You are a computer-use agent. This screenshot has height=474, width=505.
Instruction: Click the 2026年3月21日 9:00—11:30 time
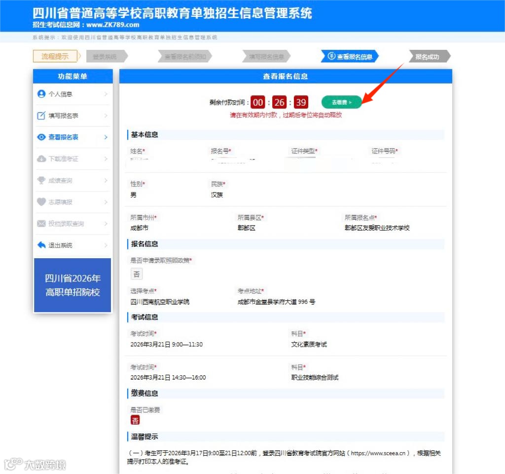[x=167, y=344]
